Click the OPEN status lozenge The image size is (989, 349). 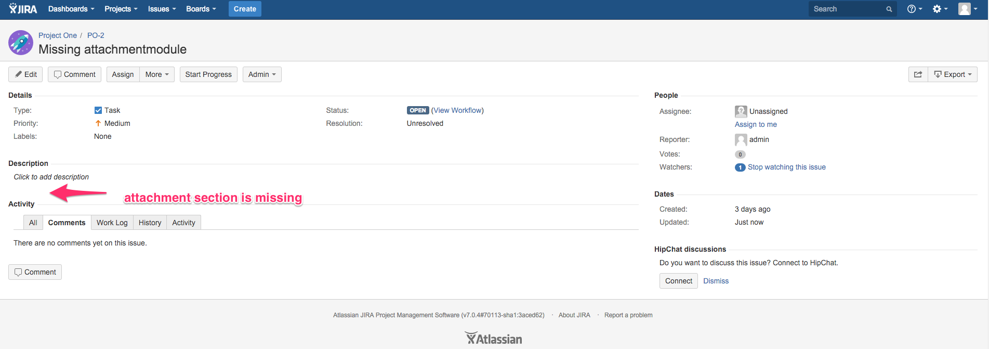click(418, 110)
